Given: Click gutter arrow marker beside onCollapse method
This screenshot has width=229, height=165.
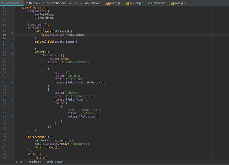Looking at the screenshot, I should [x=13, y=34].
